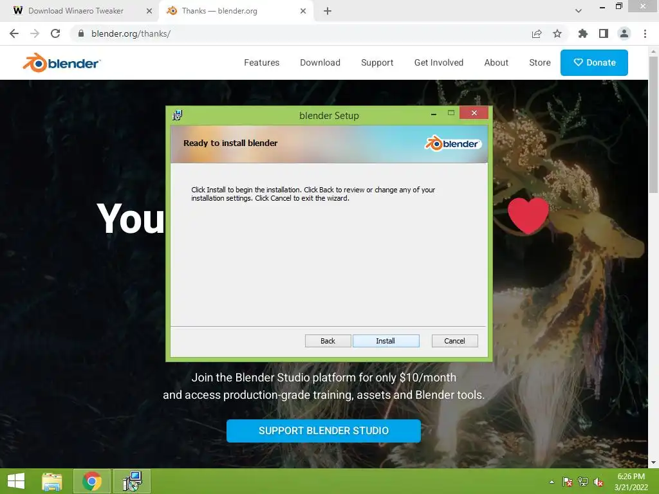659x494 pixels.
Task: Click Support Blender Studio button
Action: [323, 430]
